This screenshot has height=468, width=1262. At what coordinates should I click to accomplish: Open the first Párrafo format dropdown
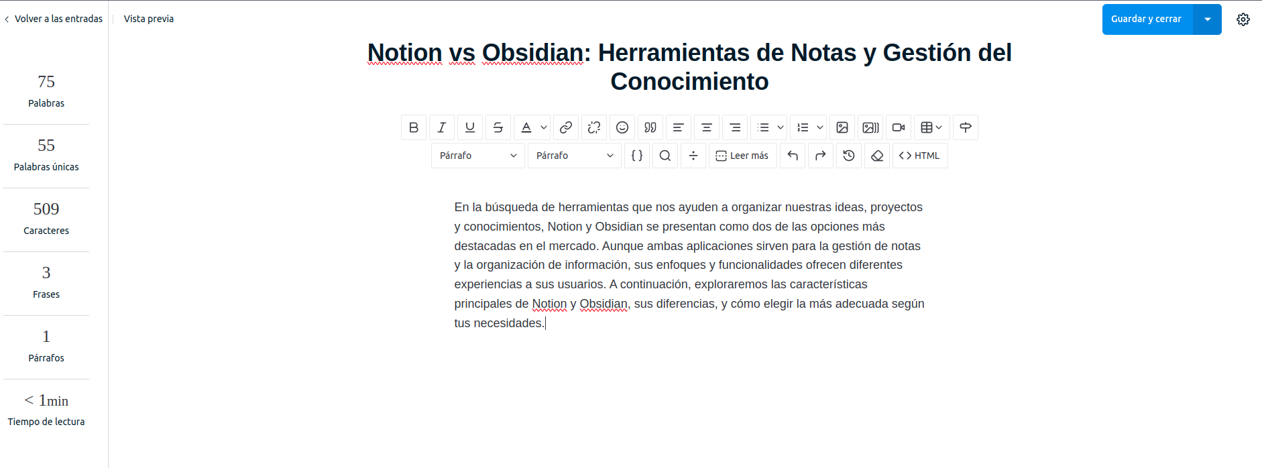(478, 156)
